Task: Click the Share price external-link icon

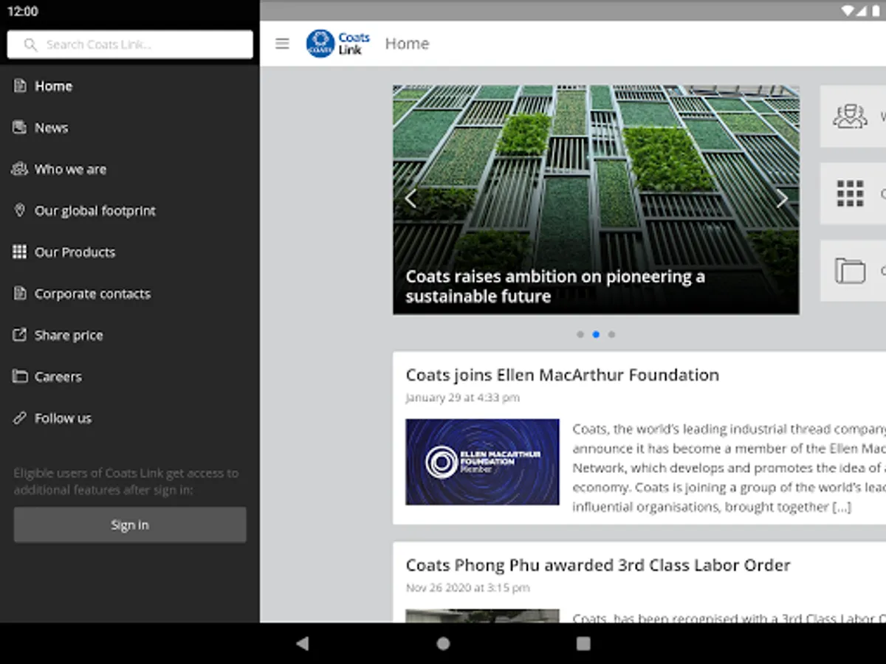Action: 20,335
